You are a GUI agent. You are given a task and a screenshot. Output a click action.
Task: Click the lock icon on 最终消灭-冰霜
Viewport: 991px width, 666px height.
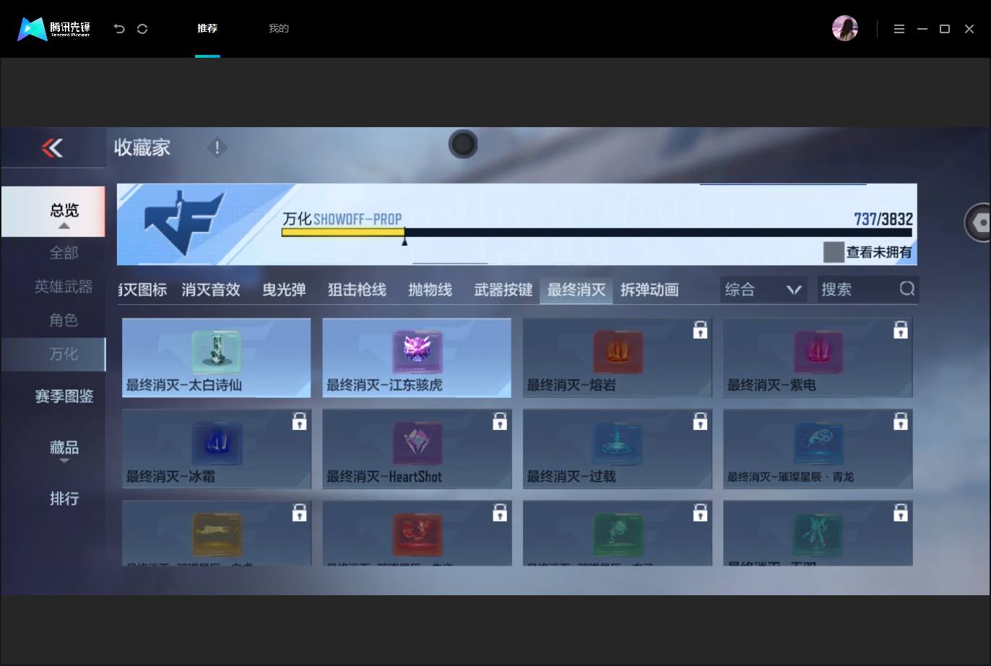pyautogui.click(x=299, y=422)
